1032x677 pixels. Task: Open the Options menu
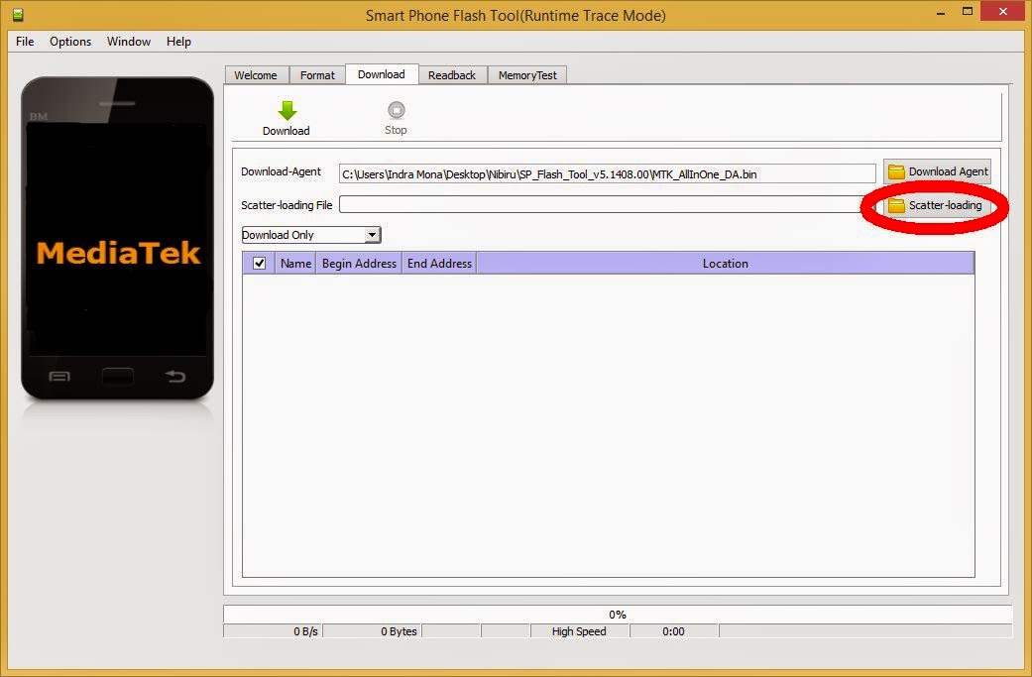click(x=70, y=42)
